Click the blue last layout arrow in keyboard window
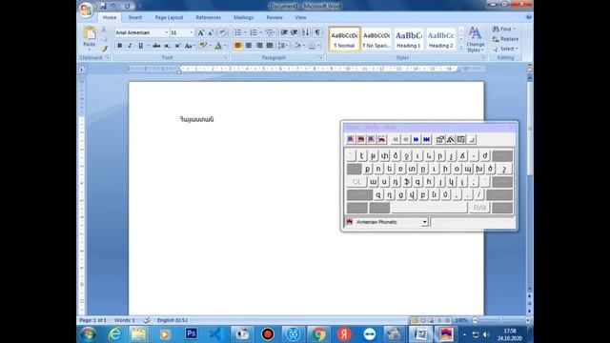 (x=426, y=139)
